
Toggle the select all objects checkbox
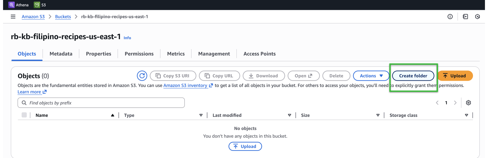[x=24, y=115]
